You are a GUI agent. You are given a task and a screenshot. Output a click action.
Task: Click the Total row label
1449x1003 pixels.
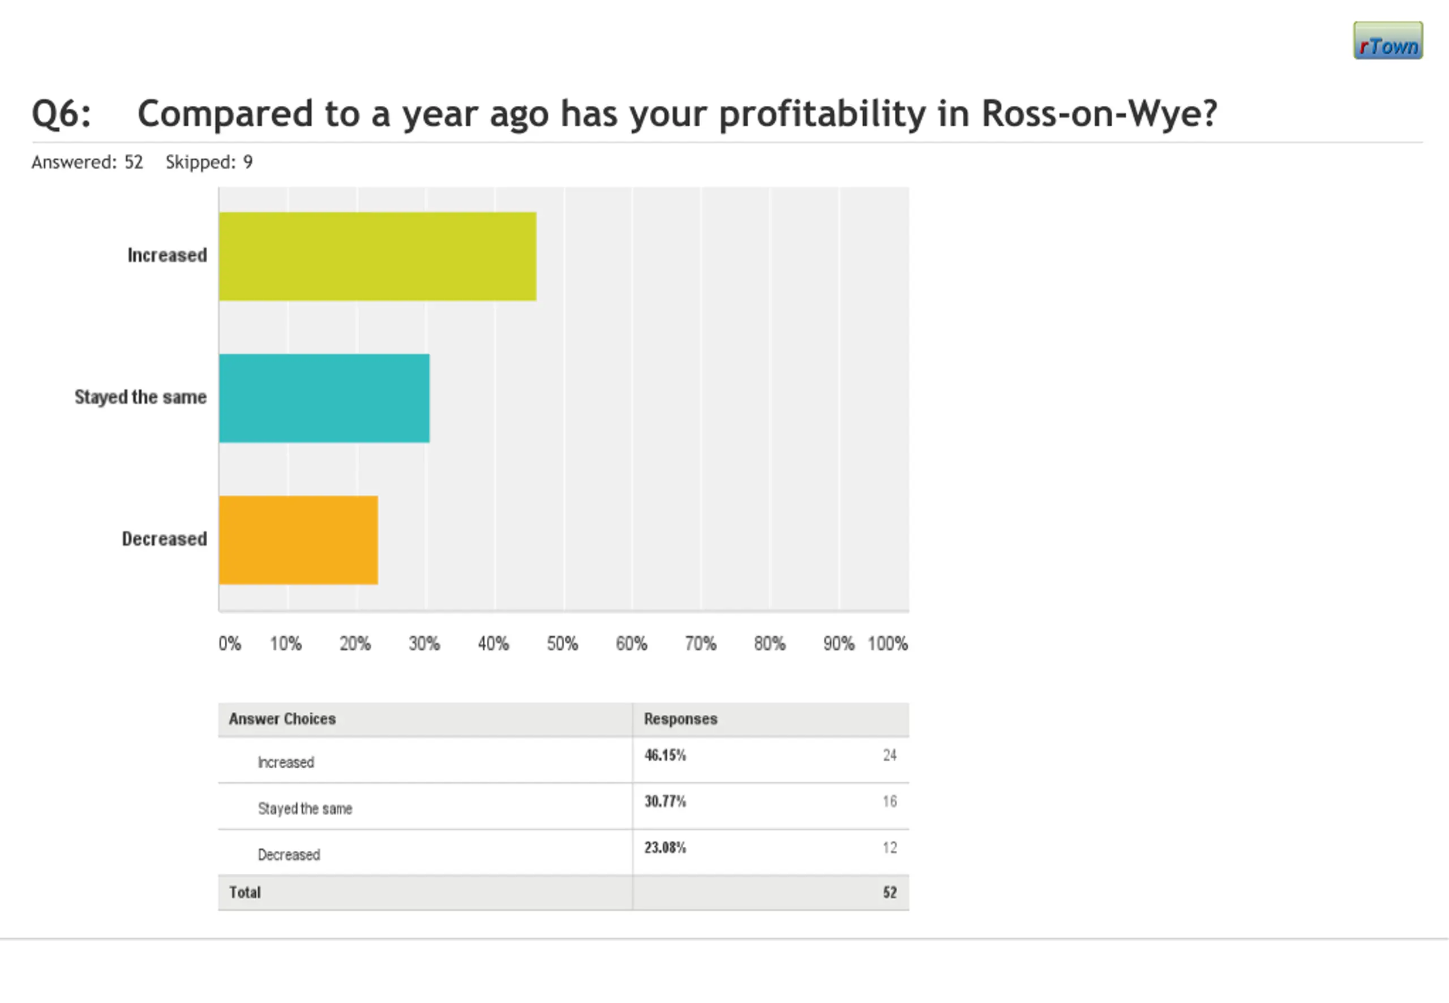click(x=245, y=893)
